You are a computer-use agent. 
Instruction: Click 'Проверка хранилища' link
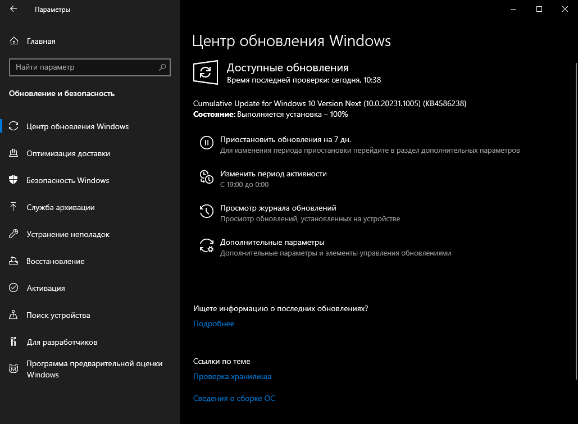(x=232, y=376)
